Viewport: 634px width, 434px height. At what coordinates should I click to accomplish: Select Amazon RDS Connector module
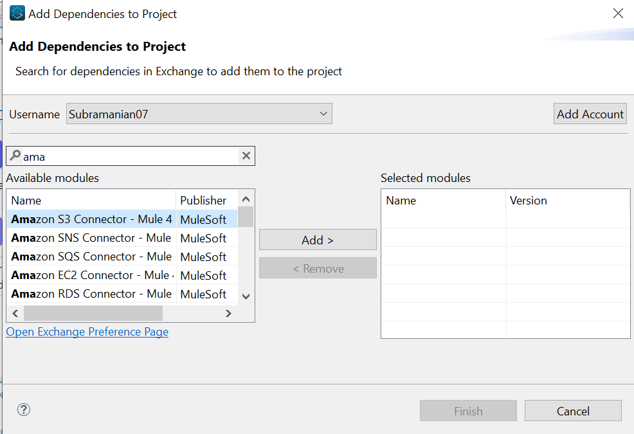coord(91,294)
